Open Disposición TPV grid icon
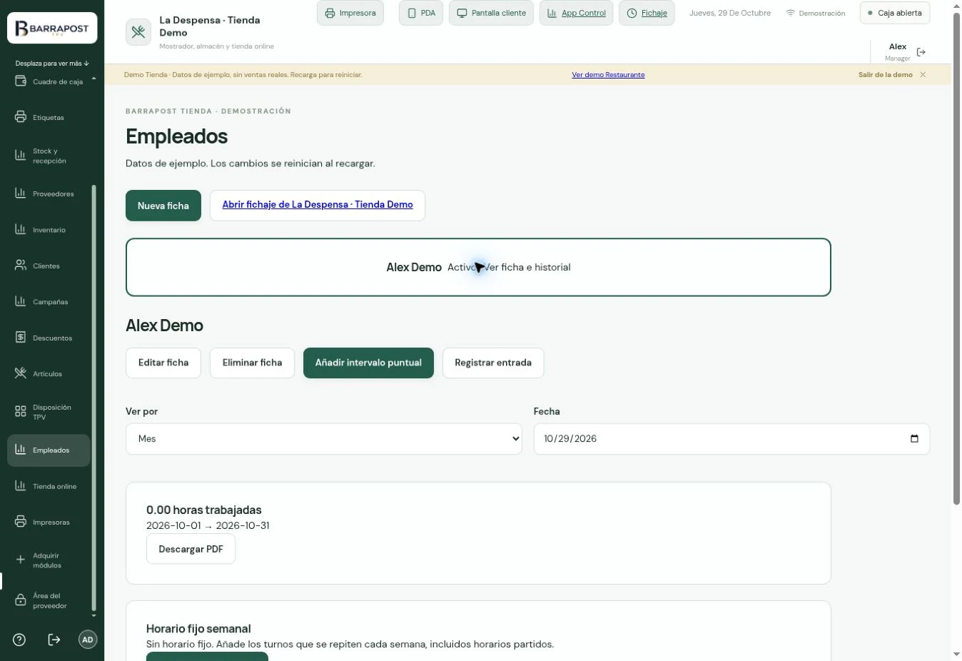Screen dimensions: 962x661 point(21,411)
